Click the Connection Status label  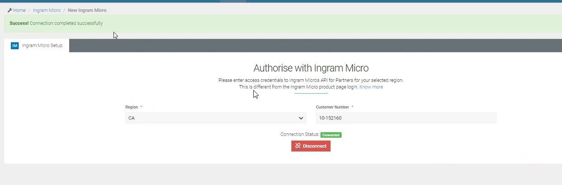click(300, 135)
